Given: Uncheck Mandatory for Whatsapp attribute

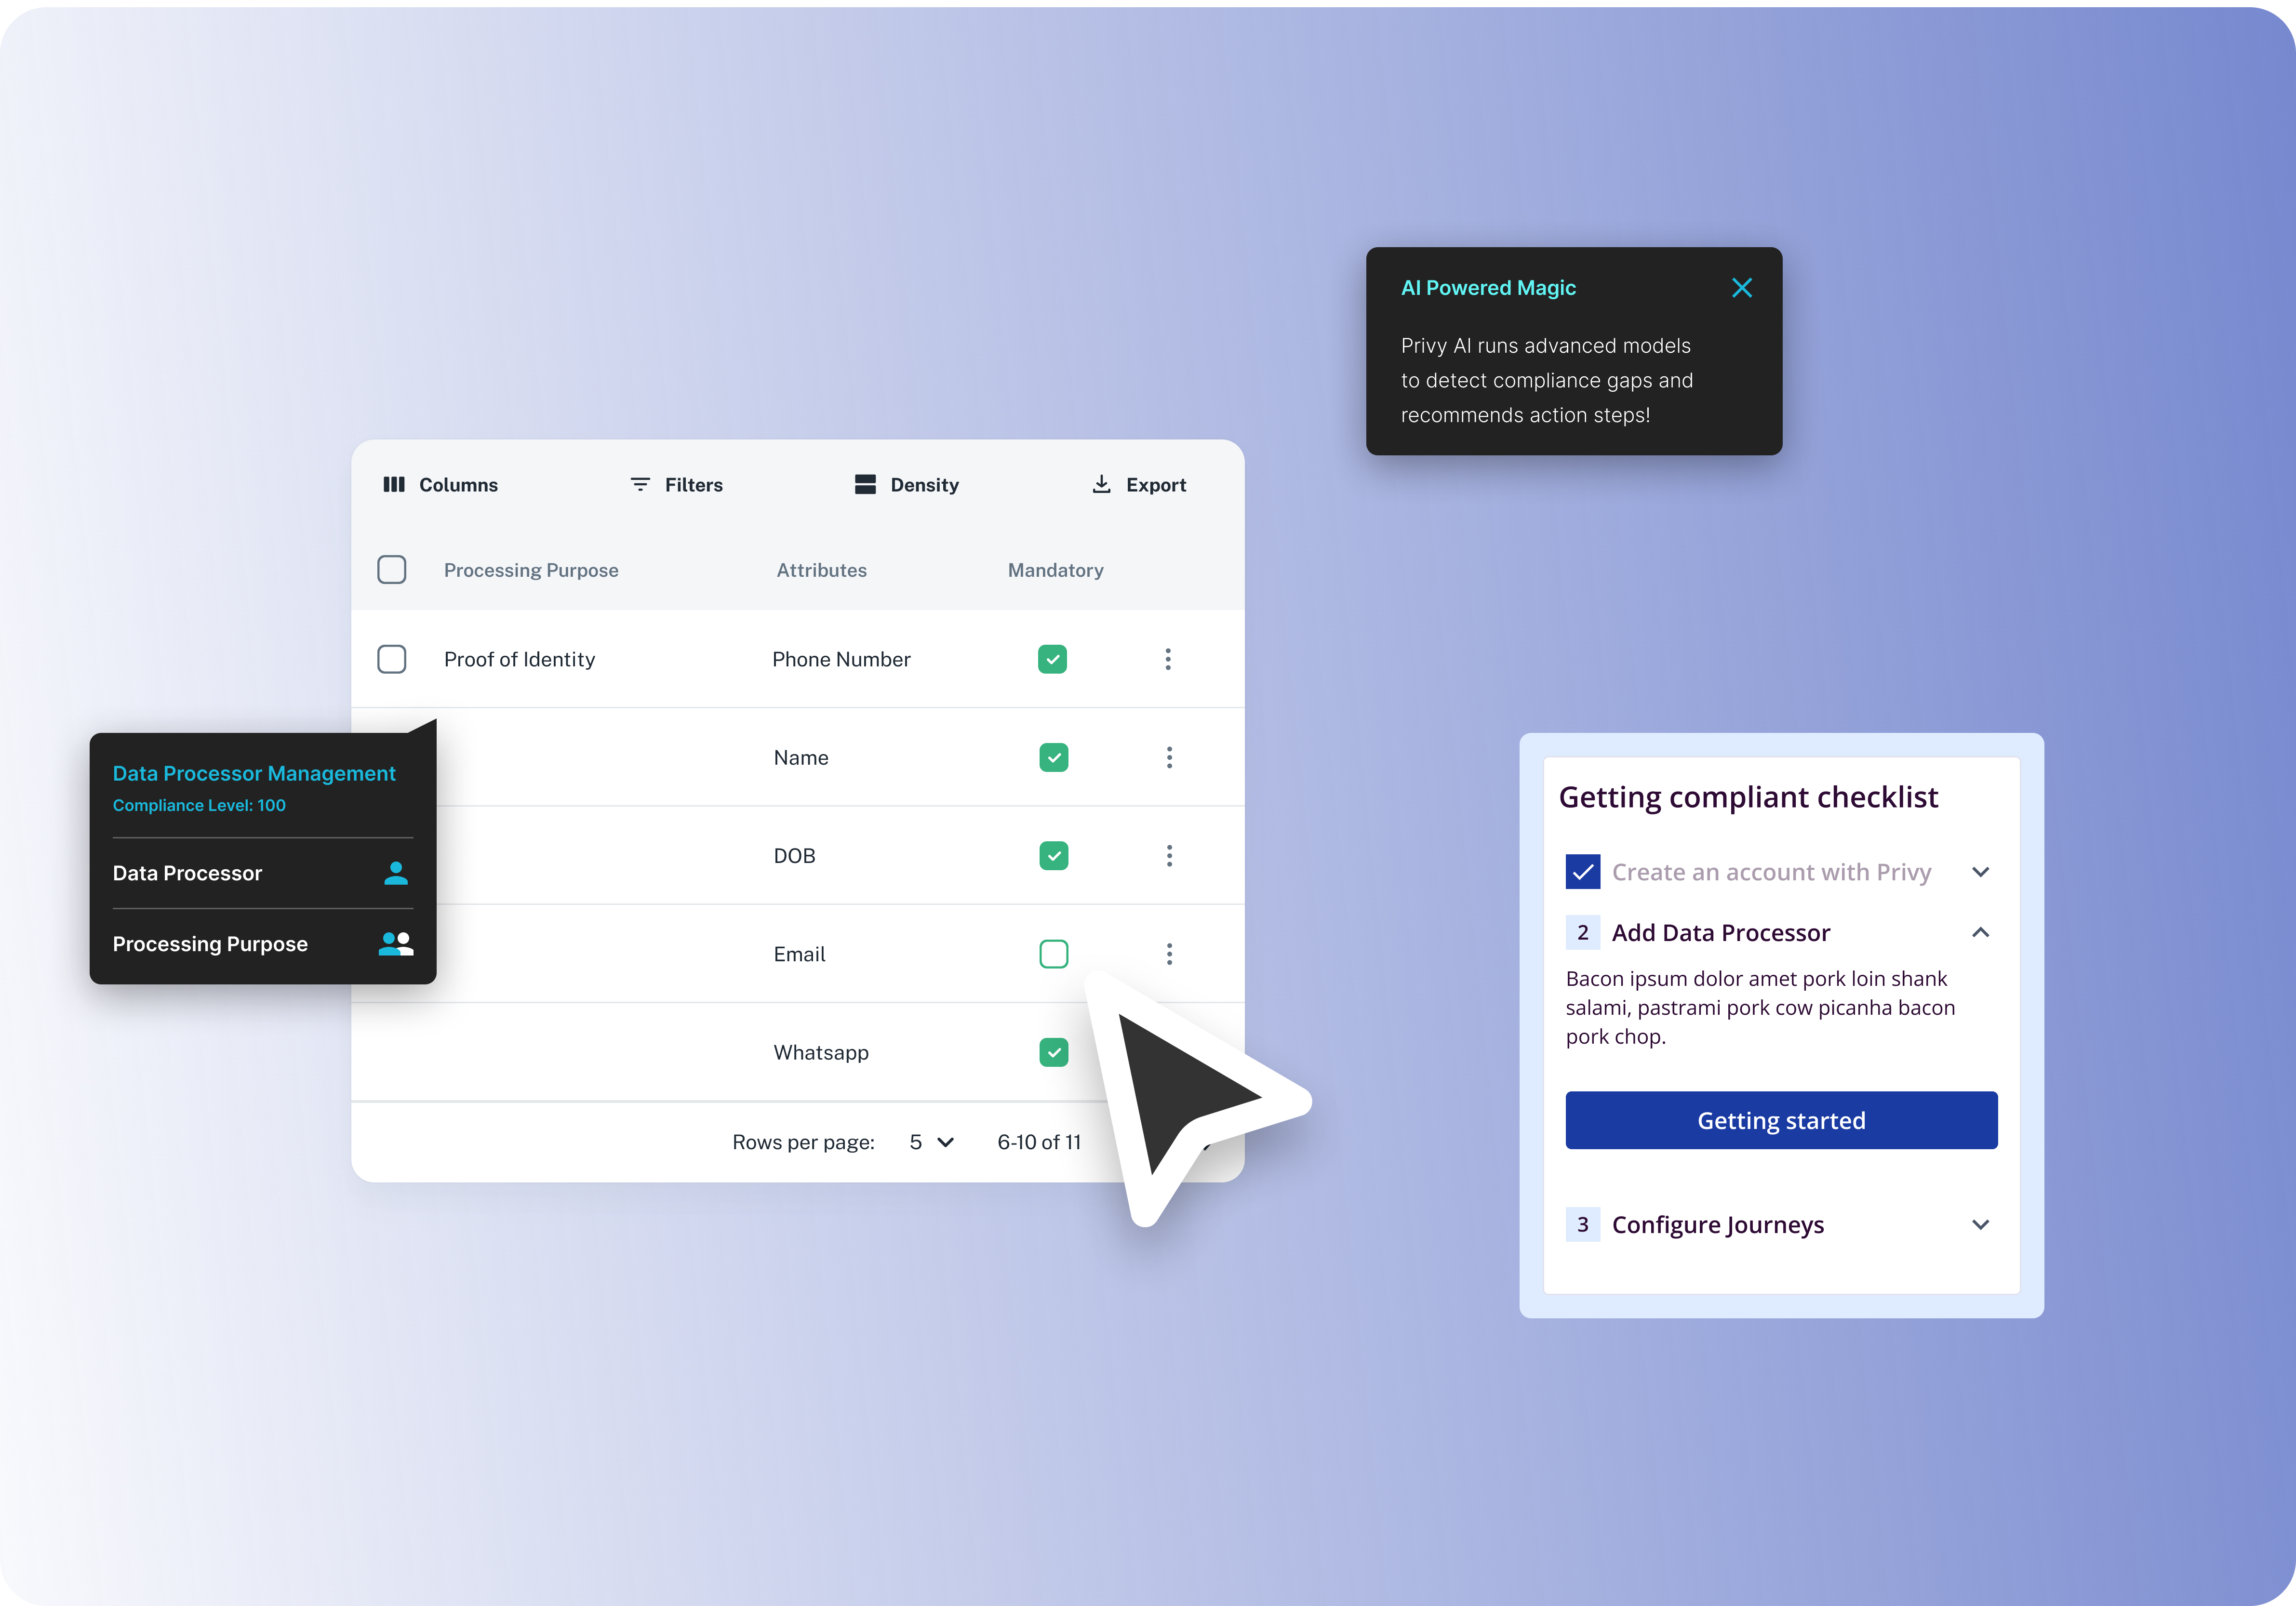Looking at the screenshot, I should [1053, 1052].
